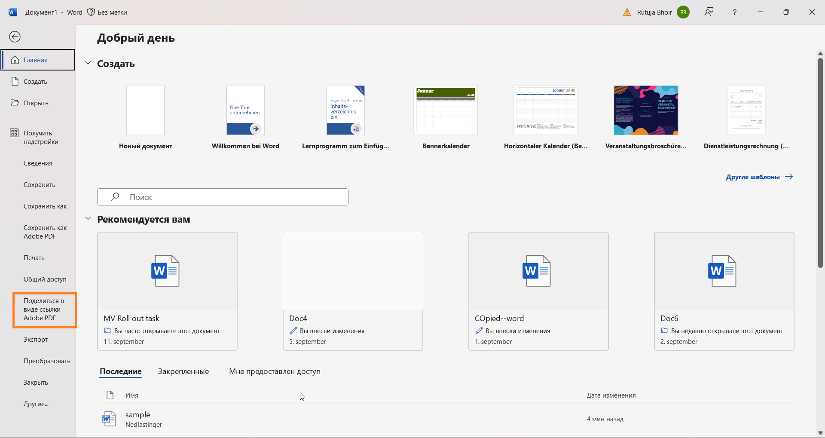The height and width of the screenshot is (438, 825).
Task: Switch to Мне предоставлен доступ tab
Action: pyautogui.click(x=275, y=371)
